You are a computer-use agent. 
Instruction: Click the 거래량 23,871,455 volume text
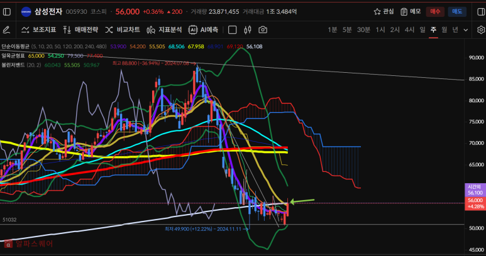tap(215, 12)
